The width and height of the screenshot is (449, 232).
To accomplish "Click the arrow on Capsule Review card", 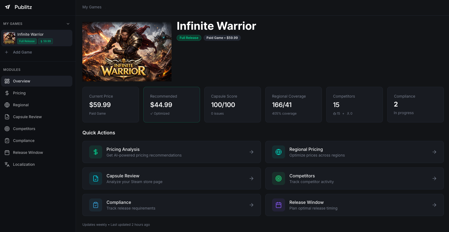I will point(251,178).
